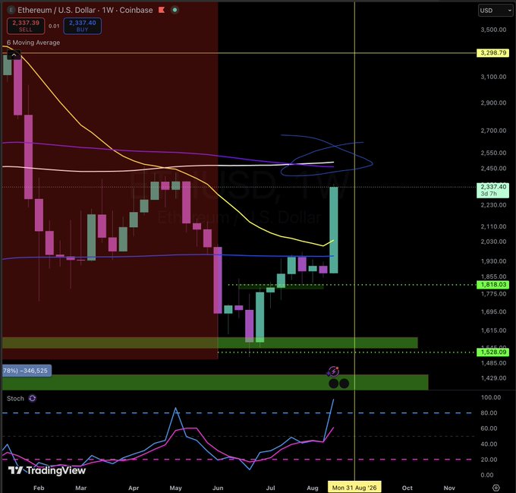Click the Jul time axis label
The height and width of the screenshot is (493, 516).
[x=270, y=488]
